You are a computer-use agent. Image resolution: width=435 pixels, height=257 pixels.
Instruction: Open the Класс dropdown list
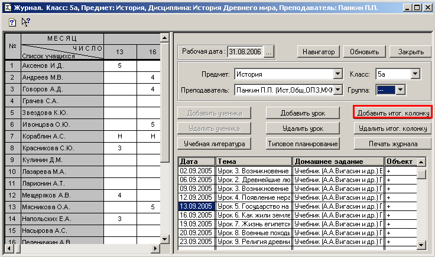(x=415, y=74)
